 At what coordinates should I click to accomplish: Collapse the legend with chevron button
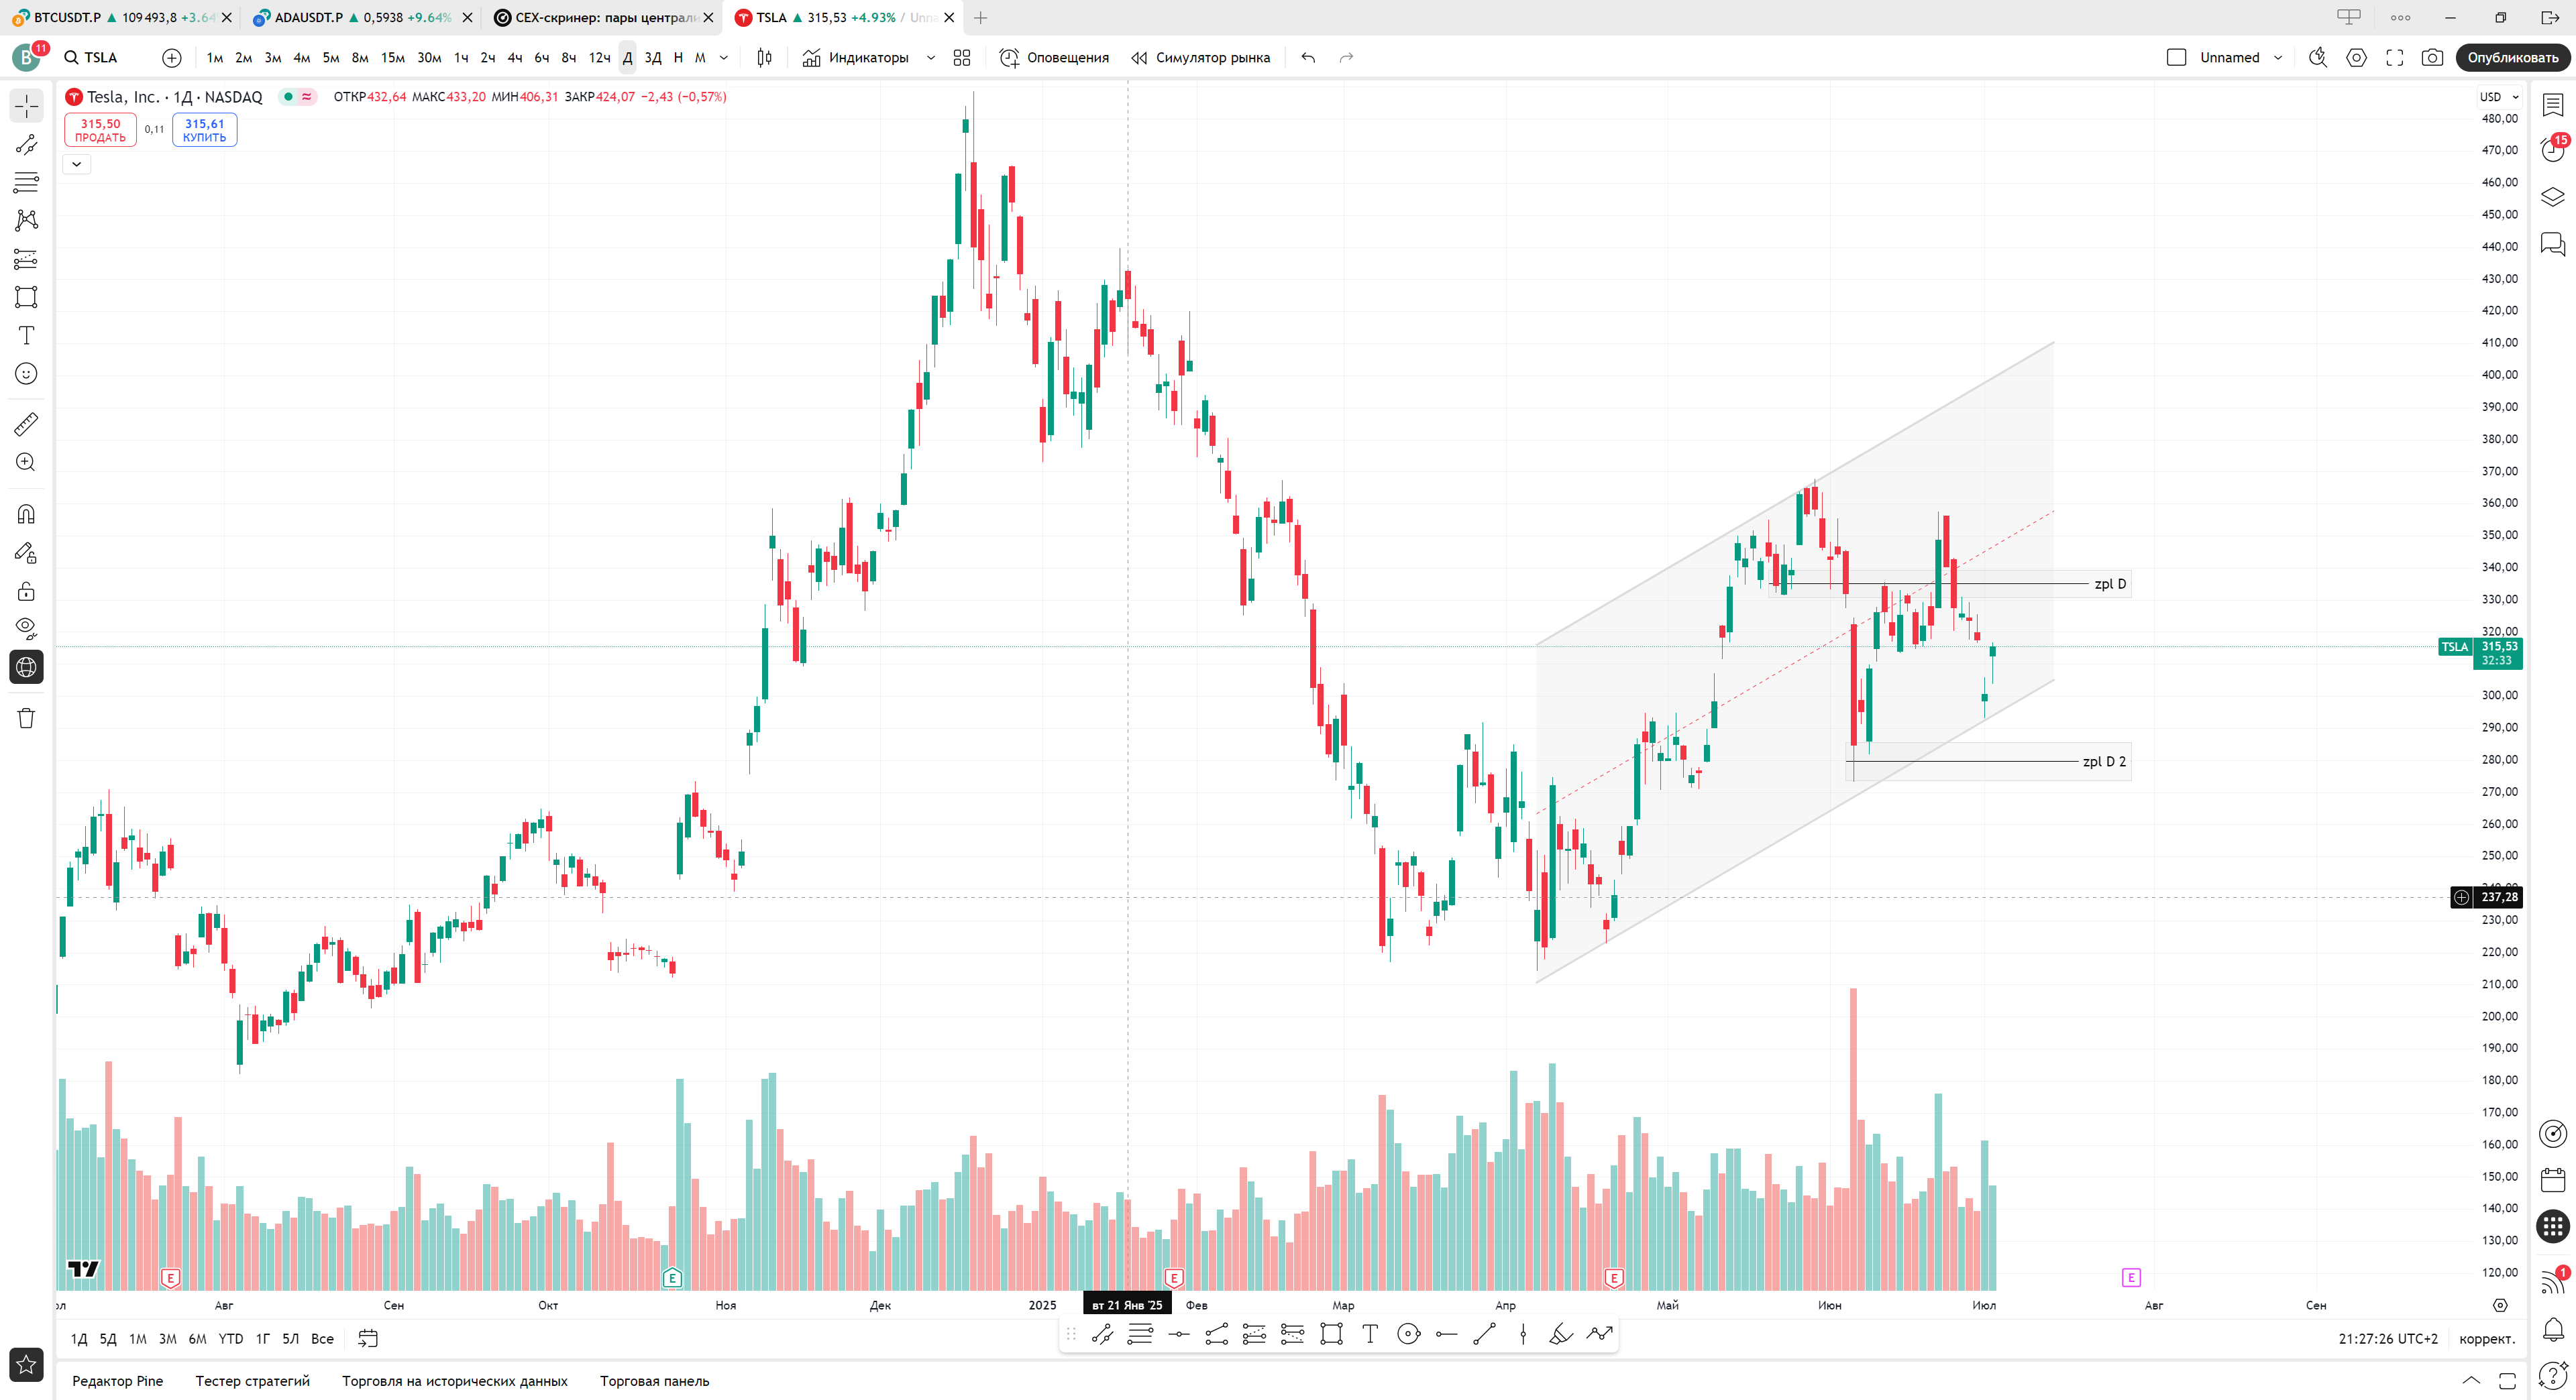[x=77, y=164]
